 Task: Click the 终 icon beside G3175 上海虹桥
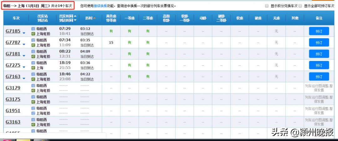[33, 102]
